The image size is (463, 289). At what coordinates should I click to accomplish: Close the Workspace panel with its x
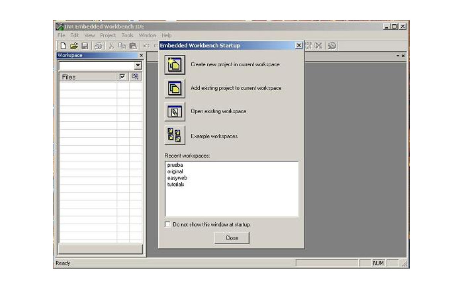click(x=141, y=56)
